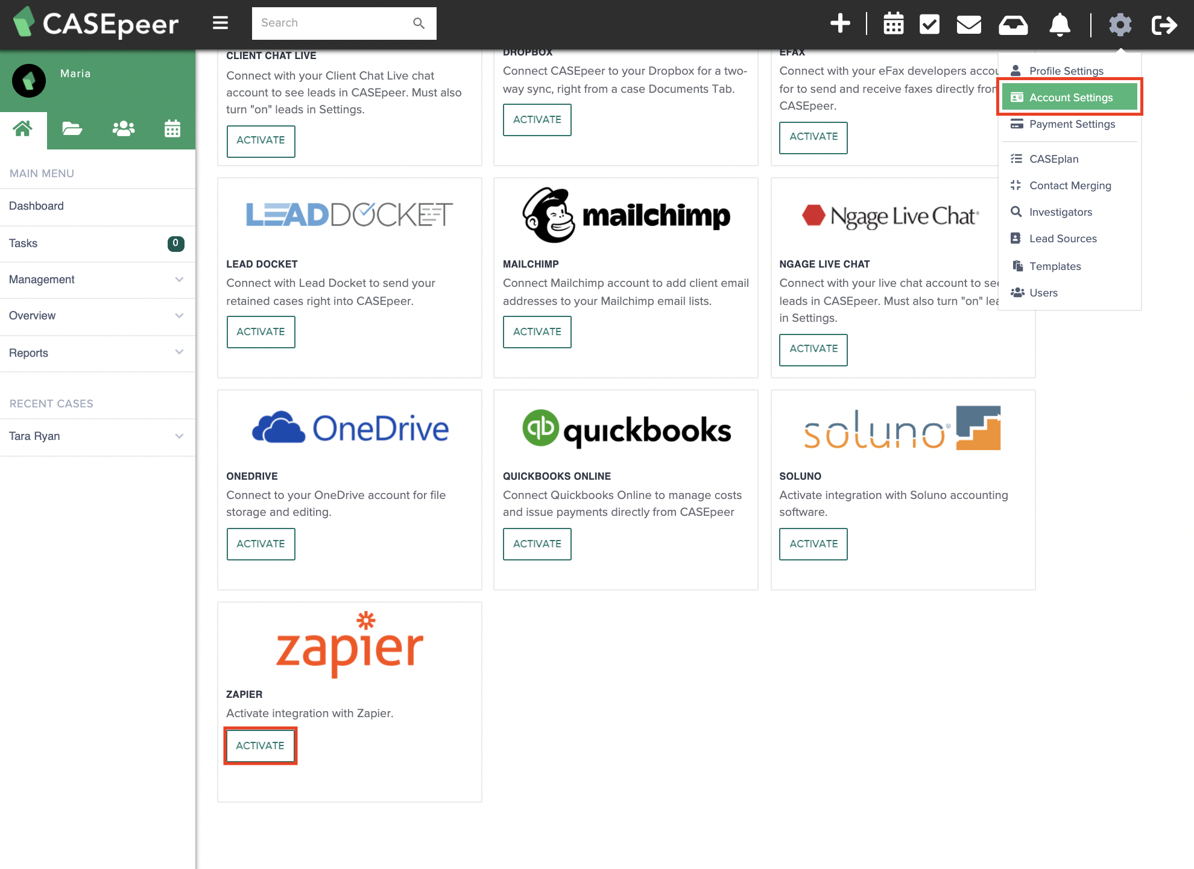
Task: Open tasks via the checkmark icon
Action: (929, 24)
